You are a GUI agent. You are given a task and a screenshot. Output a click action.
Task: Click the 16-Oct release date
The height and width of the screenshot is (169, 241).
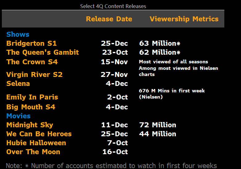pos(115,152)
